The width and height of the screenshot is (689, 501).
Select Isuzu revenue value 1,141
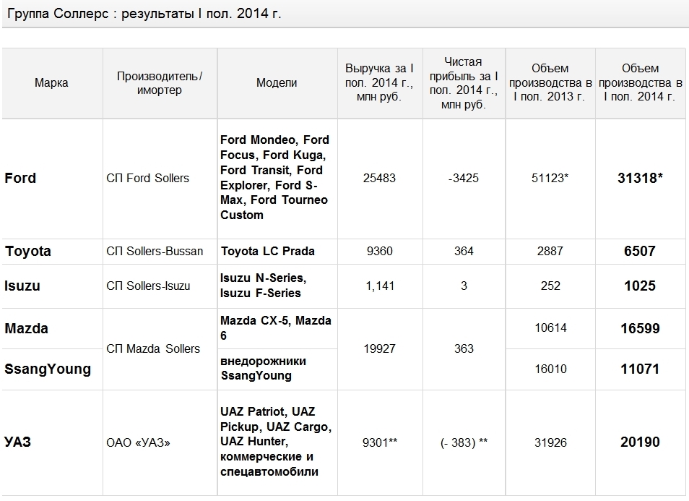tap(380, 286)
